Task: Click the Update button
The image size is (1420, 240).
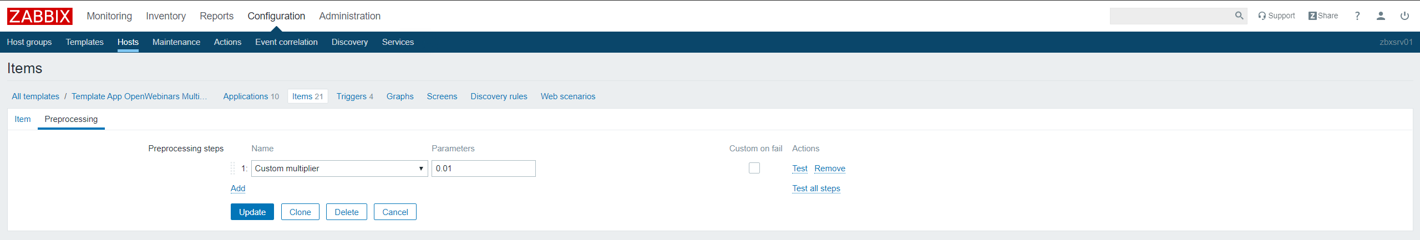Action: pos(252,212)
